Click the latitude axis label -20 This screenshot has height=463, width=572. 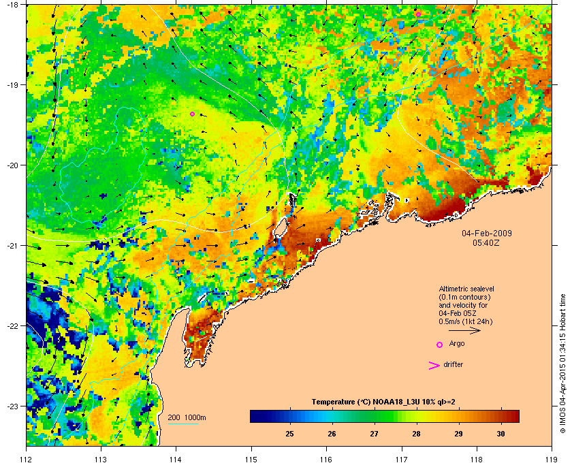tap(12, 165)
